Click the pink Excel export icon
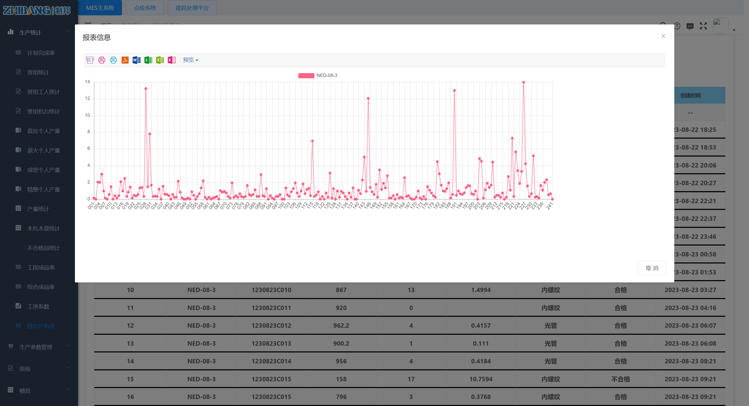 pos(171,60)
